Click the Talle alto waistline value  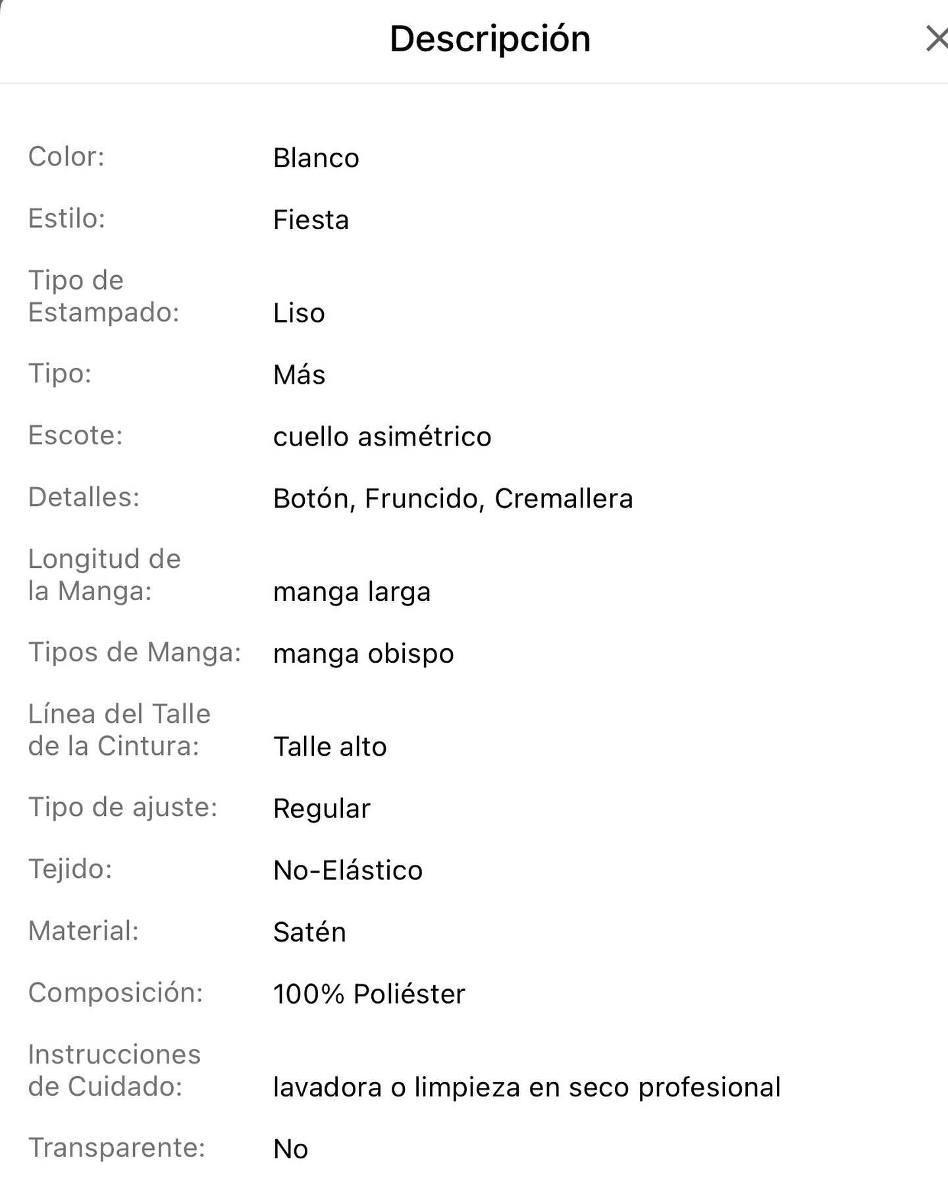[330, 747]
